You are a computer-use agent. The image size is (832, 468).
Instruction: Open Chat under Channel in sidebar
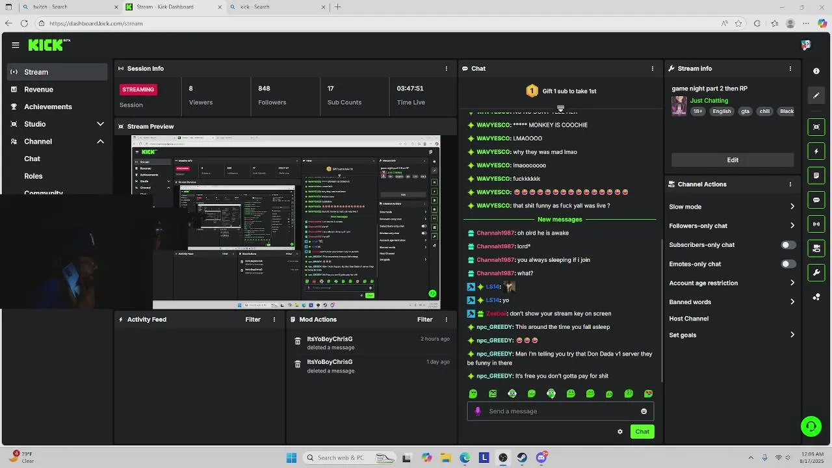[32, 159]
